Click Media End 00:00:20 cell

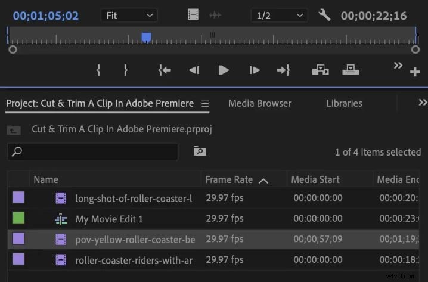399,198
